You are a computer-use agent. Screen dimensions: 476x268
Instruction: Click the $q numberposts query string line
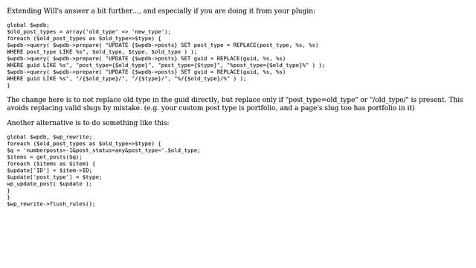pyautogui.click(x=103, y=150)
